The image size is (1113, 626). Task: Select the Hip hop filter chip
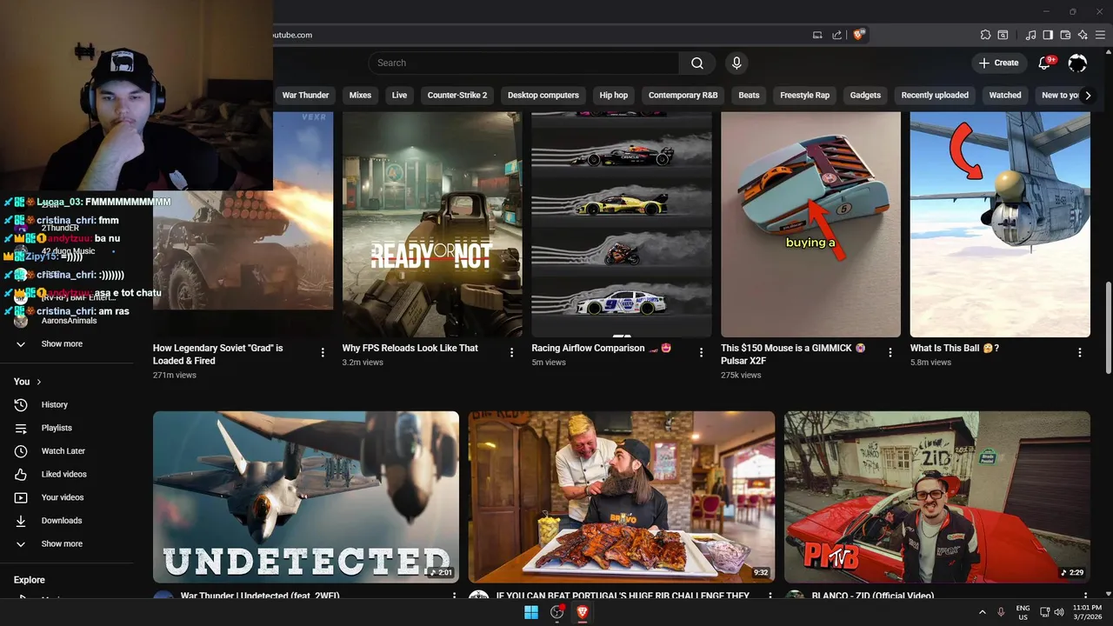coord(614,96)
